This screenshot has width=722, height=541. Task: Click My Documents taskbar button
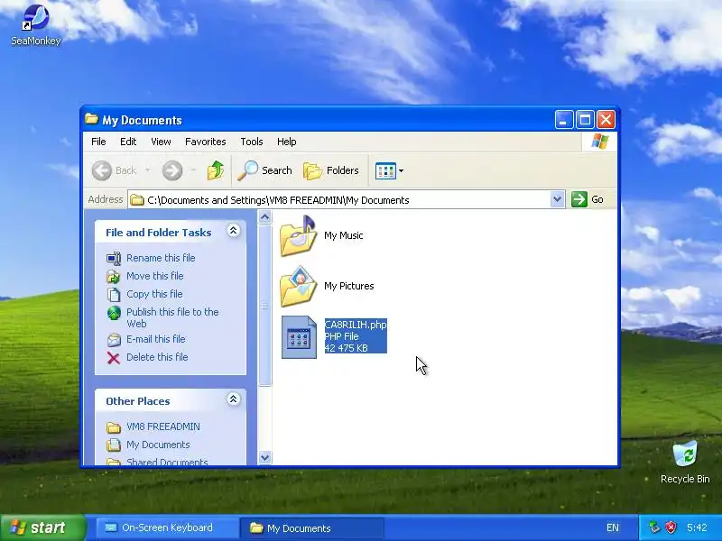(x=311, y=528)
